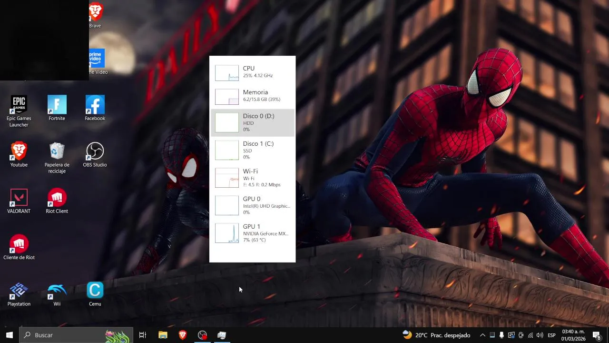This screenshot has width=609, height=343.
Task: Open File Explorer from the taskbar
Action: [163, 335]
